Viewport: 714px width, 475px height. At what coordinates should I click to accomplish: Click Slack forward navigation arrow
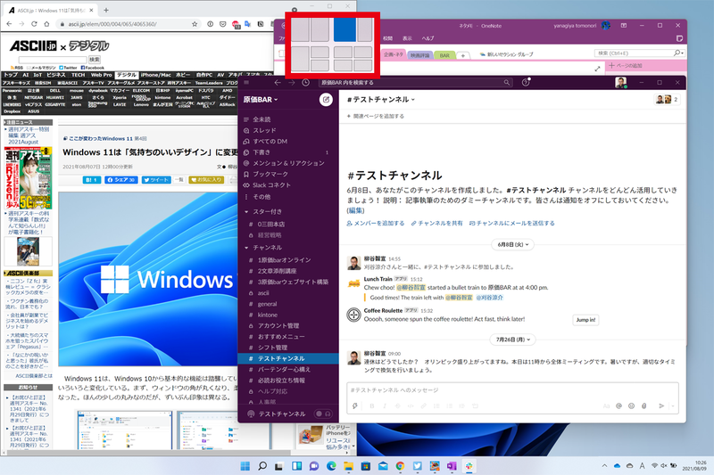click(292, 82)
